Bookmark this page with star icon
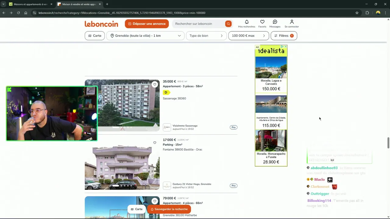Viewport: 390px width, 219px height. [357, 13]
